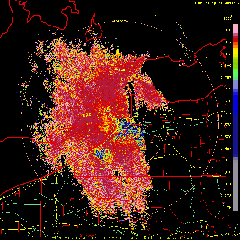Select the NEXLAB-College of DuPage credit text

point(213,3)
